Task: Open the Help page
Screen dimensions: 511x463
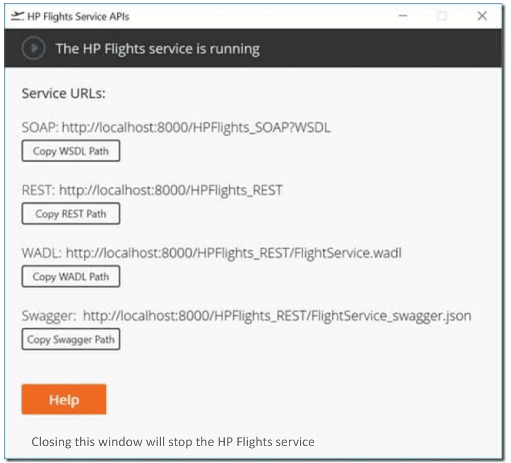Action: pos(63,399)
